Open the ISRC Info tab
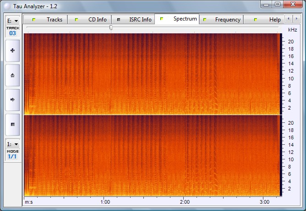The image size is (306, 211). point(140,20)
